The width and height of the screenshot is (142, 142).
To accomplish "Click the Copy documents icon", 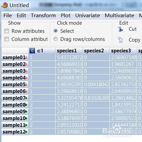I will [x=120, y=40].
